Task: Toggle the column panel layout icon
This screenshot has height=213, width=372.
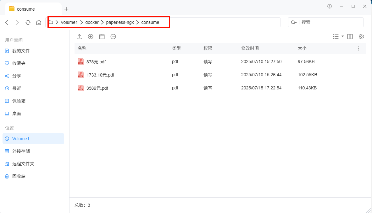Action: pyautogui.click(x=350, y=36)
